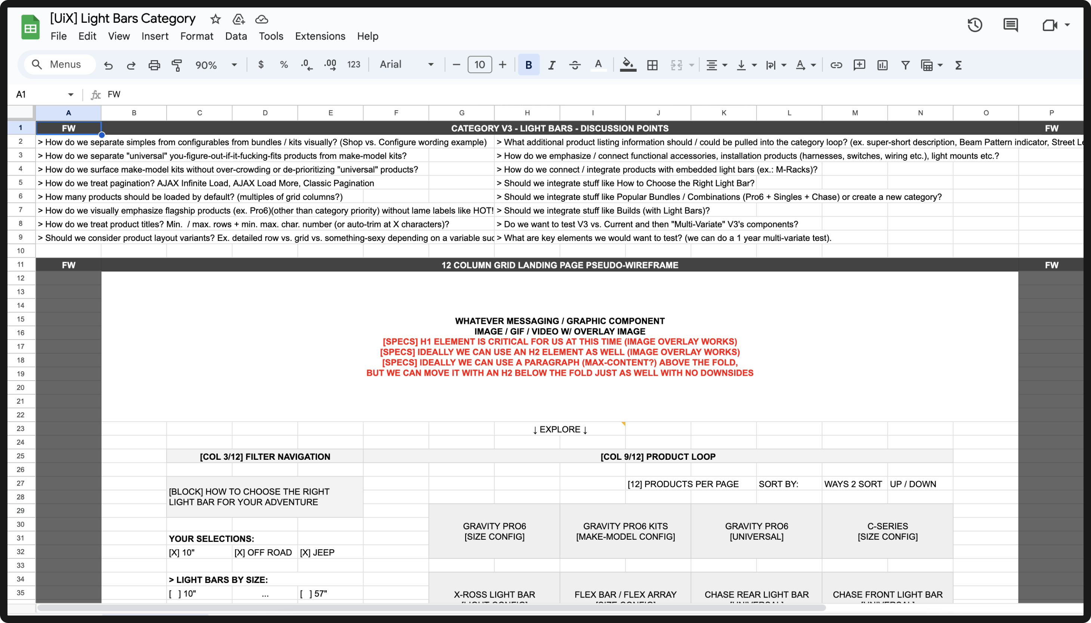
Task: Open the Borders tool
Action: (652, 65)
